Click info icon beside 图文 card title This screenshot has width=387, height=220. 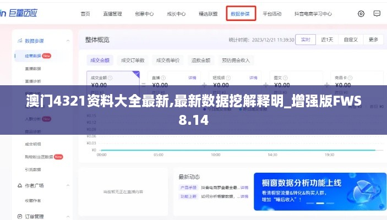[x=285, y=78]
